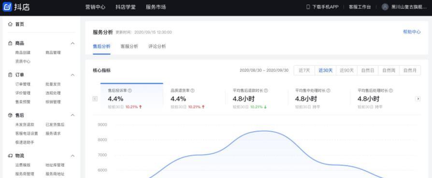432x178 pixels.
Task: Collapse the 商品 sidebar section
Action: [73, 44]
